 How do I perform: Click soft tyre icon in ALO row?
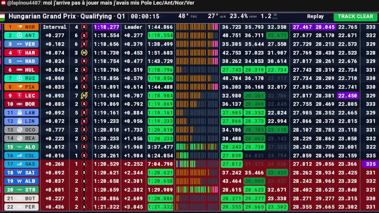pos(84,147)
